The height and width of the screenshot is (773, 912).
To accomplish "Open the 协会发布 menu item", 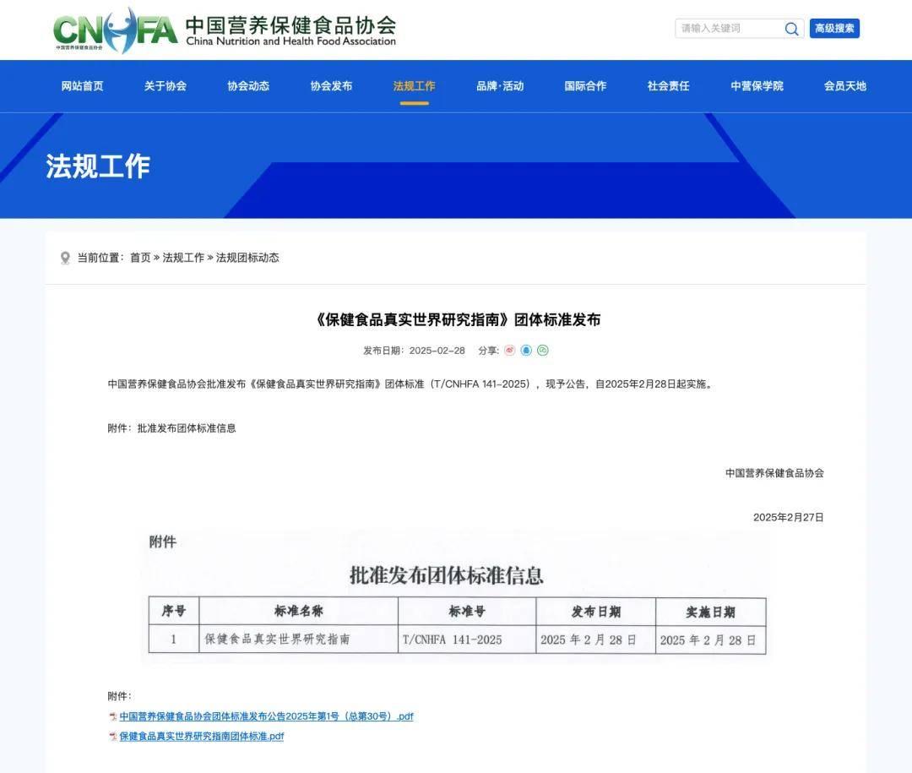I will click(x=331, y=86).
